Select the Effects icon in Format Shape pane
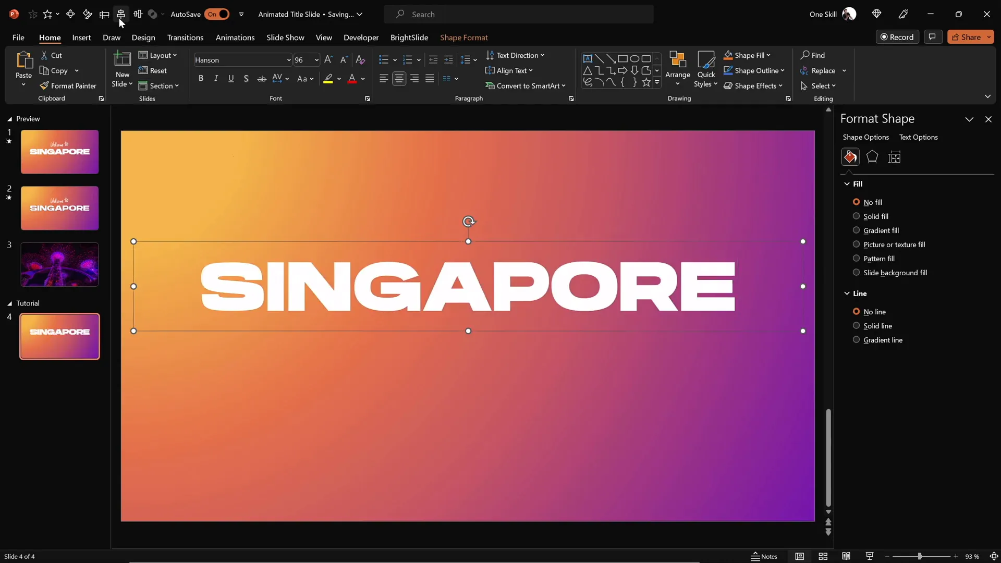This screenshot has width=1001, height=563. [x=873, y=157]
